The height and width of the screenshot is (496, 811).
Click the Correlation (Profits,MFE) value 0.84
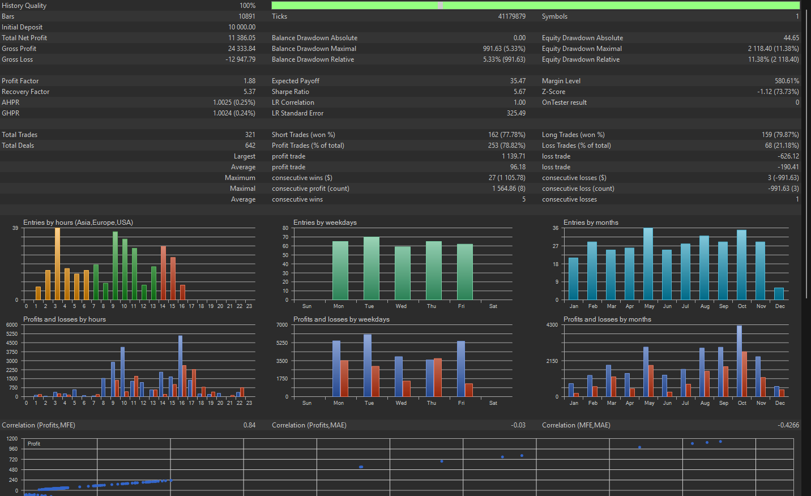[249, 425]
